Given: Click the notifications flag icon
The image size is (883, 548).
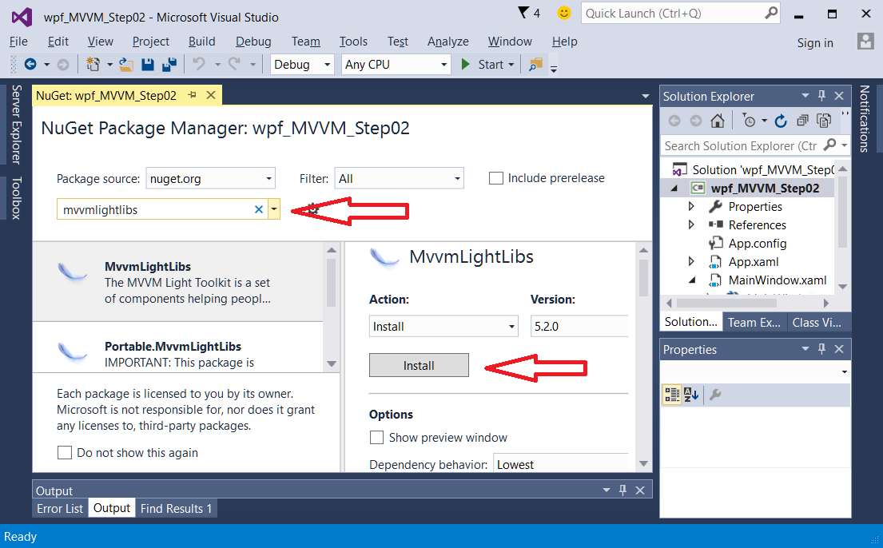Looking at the screenshot, I should click(x=523, y=13).
